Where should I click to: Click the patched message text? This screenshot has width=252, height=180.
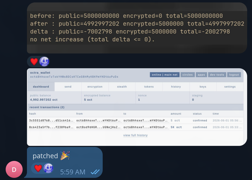(45, 156)
